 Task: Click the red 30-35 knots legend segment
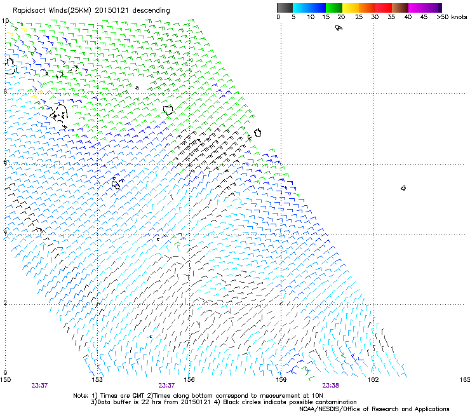(384, 8)
